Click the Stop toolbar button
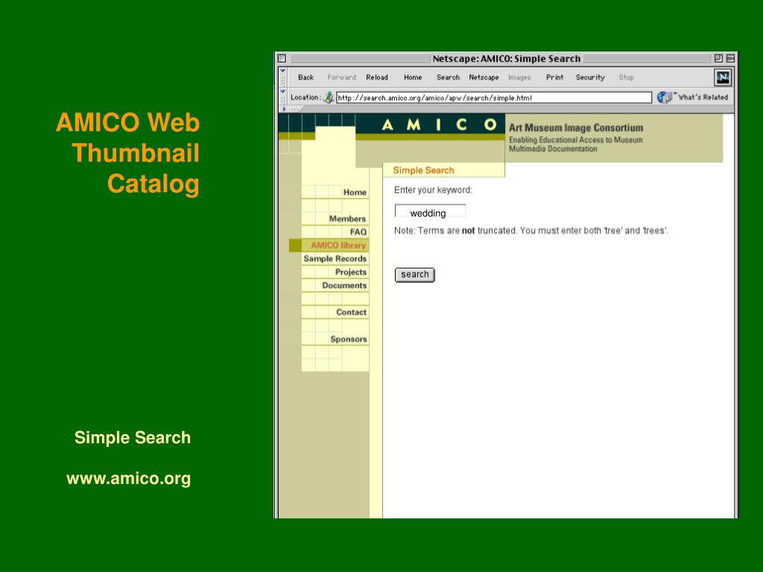This screenshot has height=572, width=763. 626,77
